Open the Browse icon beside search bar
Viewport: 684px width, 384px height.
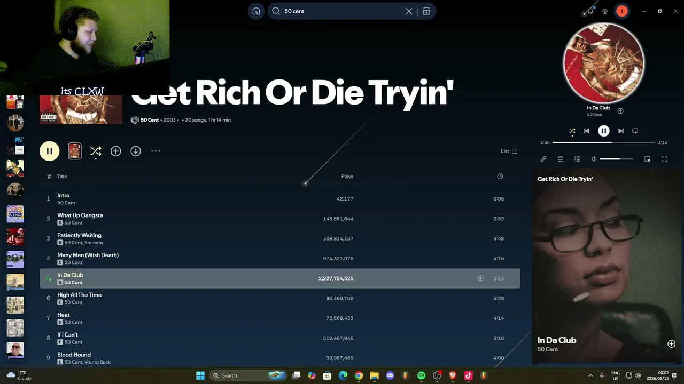426,11
